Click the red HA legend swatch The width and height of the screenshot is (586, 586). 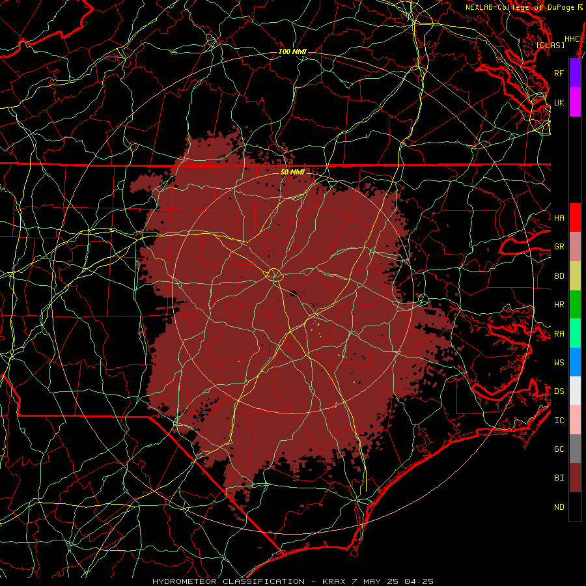pos(575,217)
